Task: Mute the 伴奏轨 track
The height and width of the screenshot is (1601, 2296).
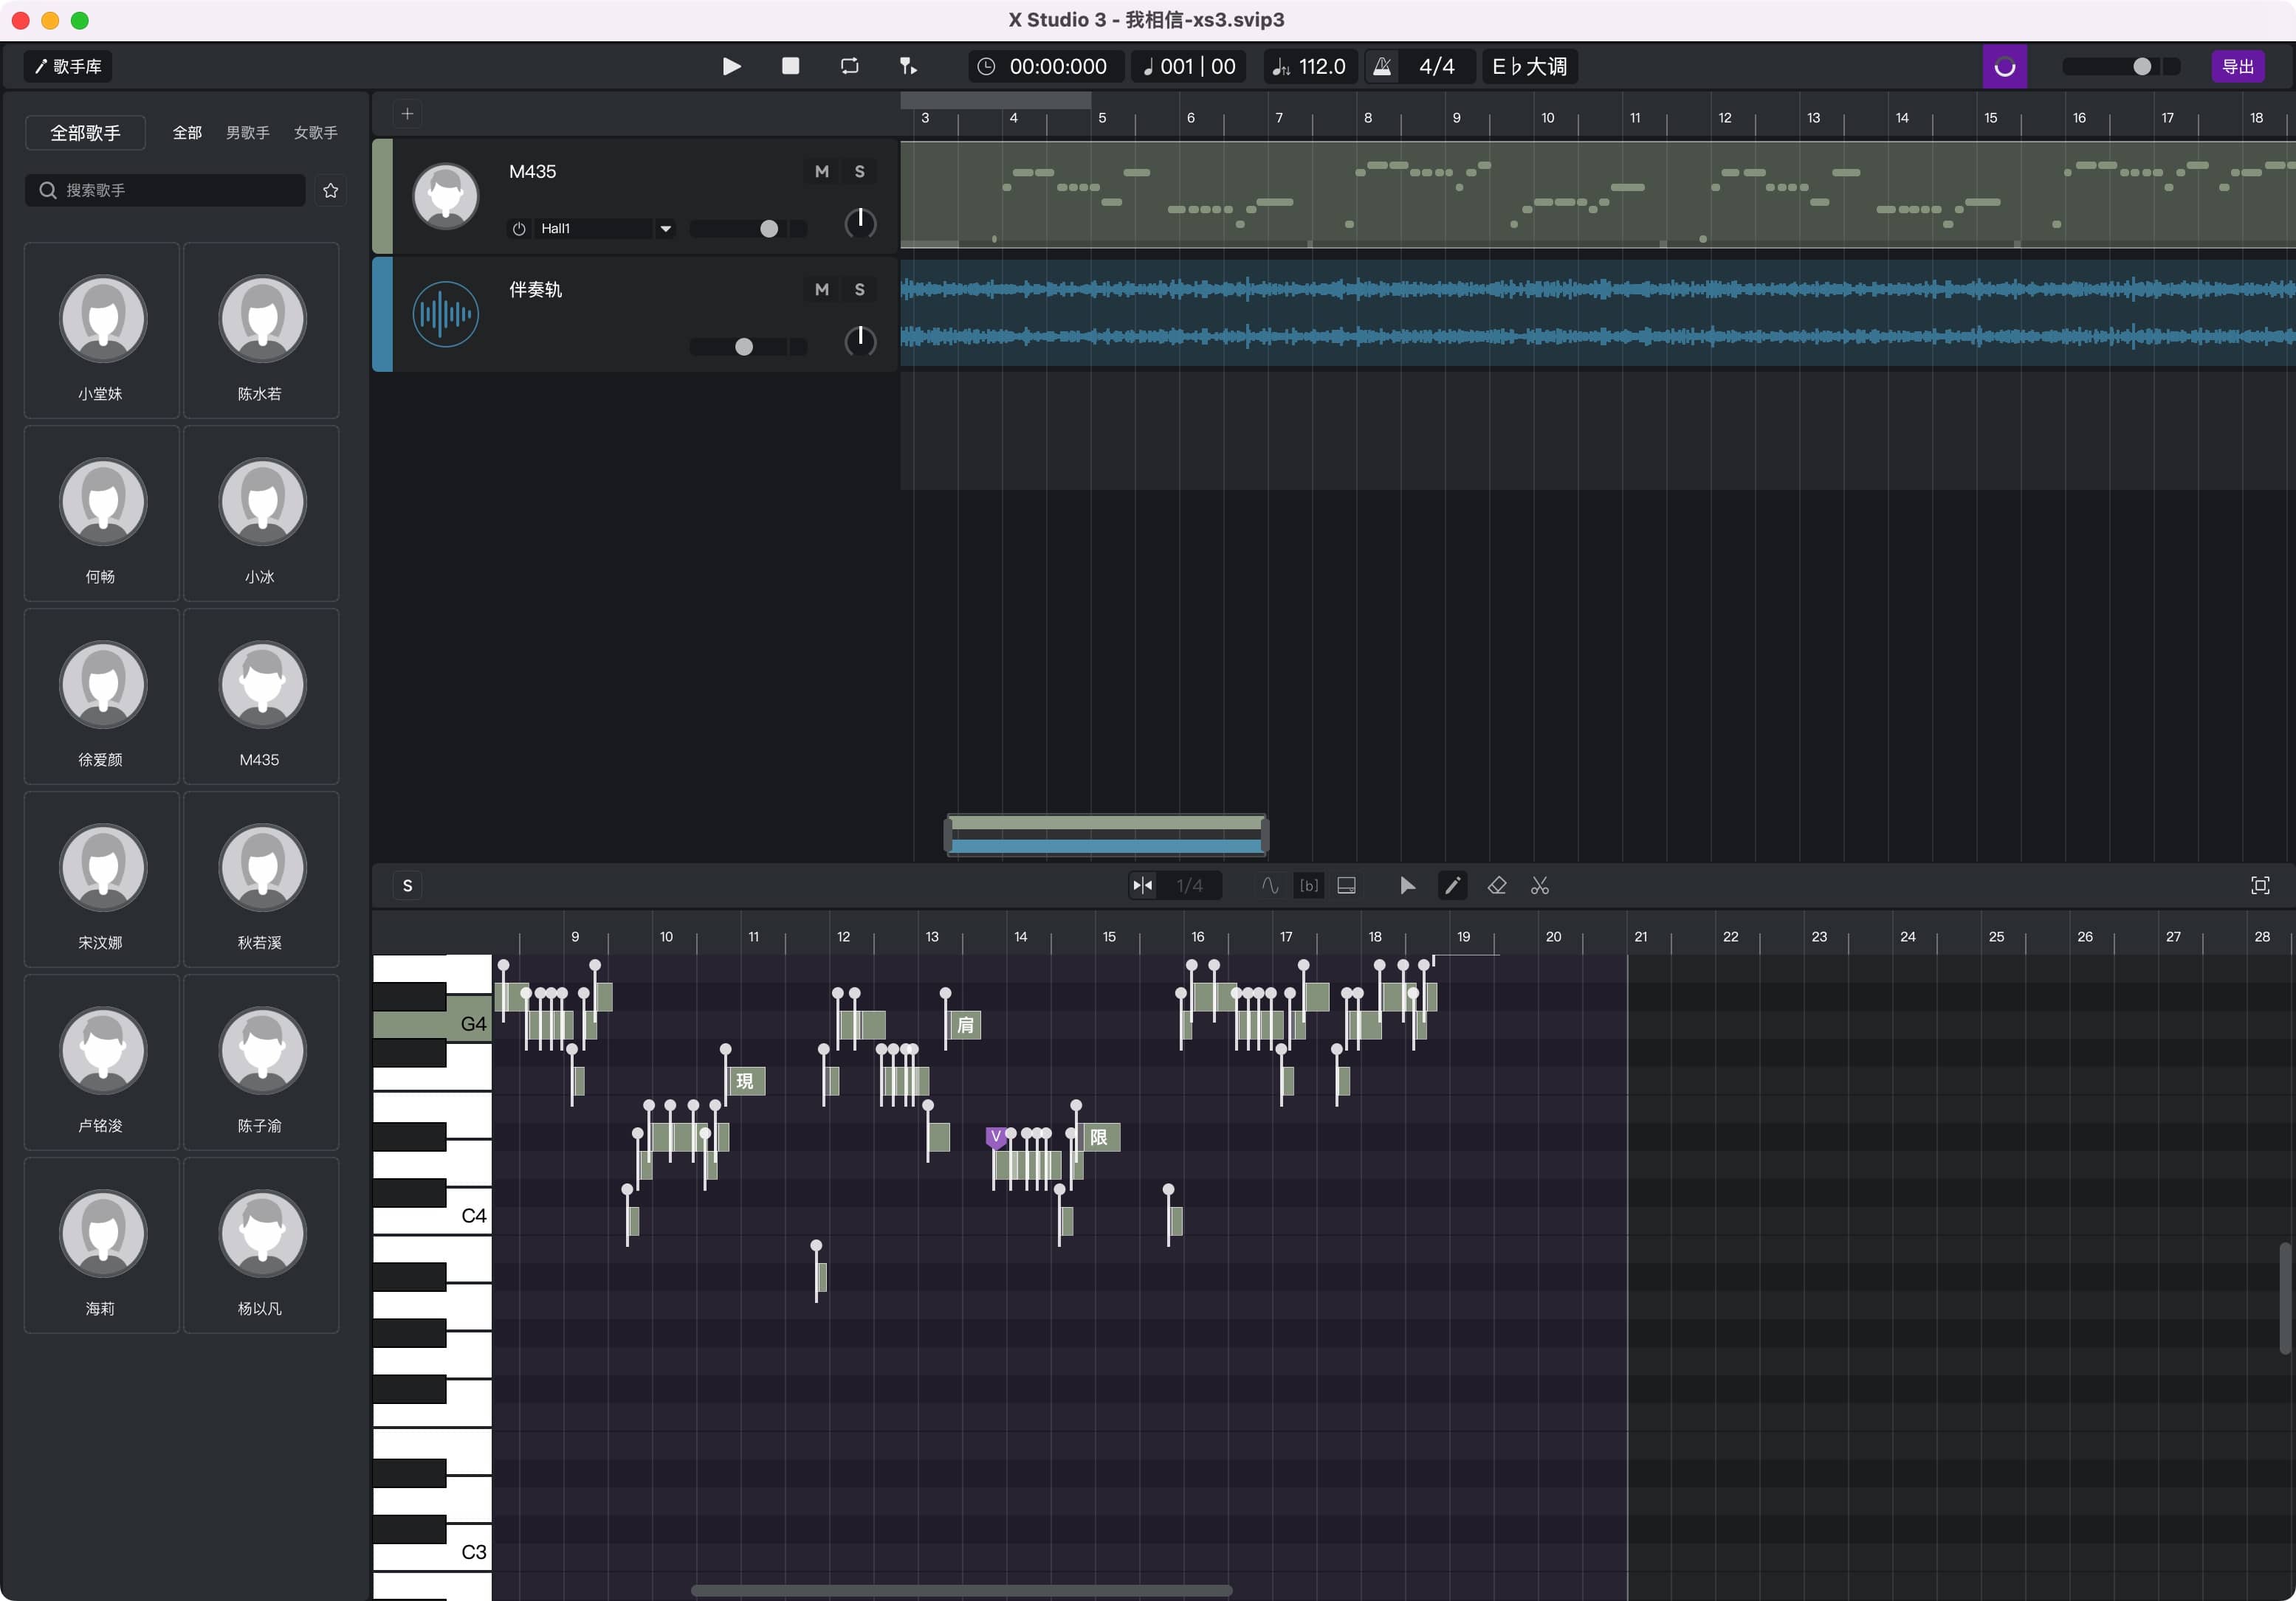Action: pos(821,288)
